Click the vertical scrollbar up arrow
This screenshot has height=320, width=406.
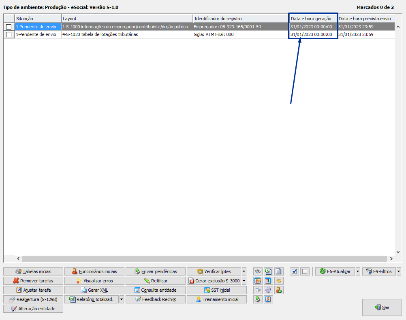tap(398, 27)
